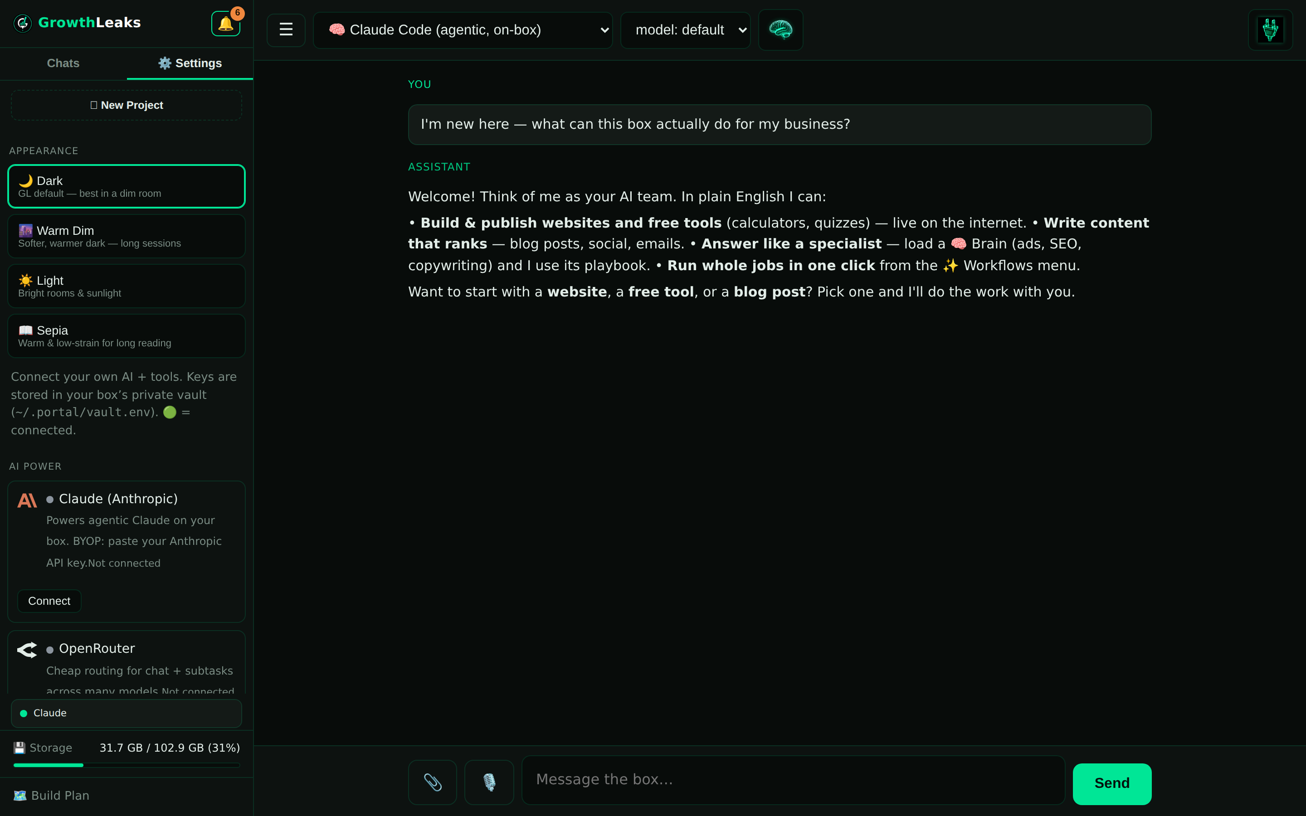Open the Build Plan link
The height and width of the screenshot is (816, 1306).
click(x=51, y=796)
